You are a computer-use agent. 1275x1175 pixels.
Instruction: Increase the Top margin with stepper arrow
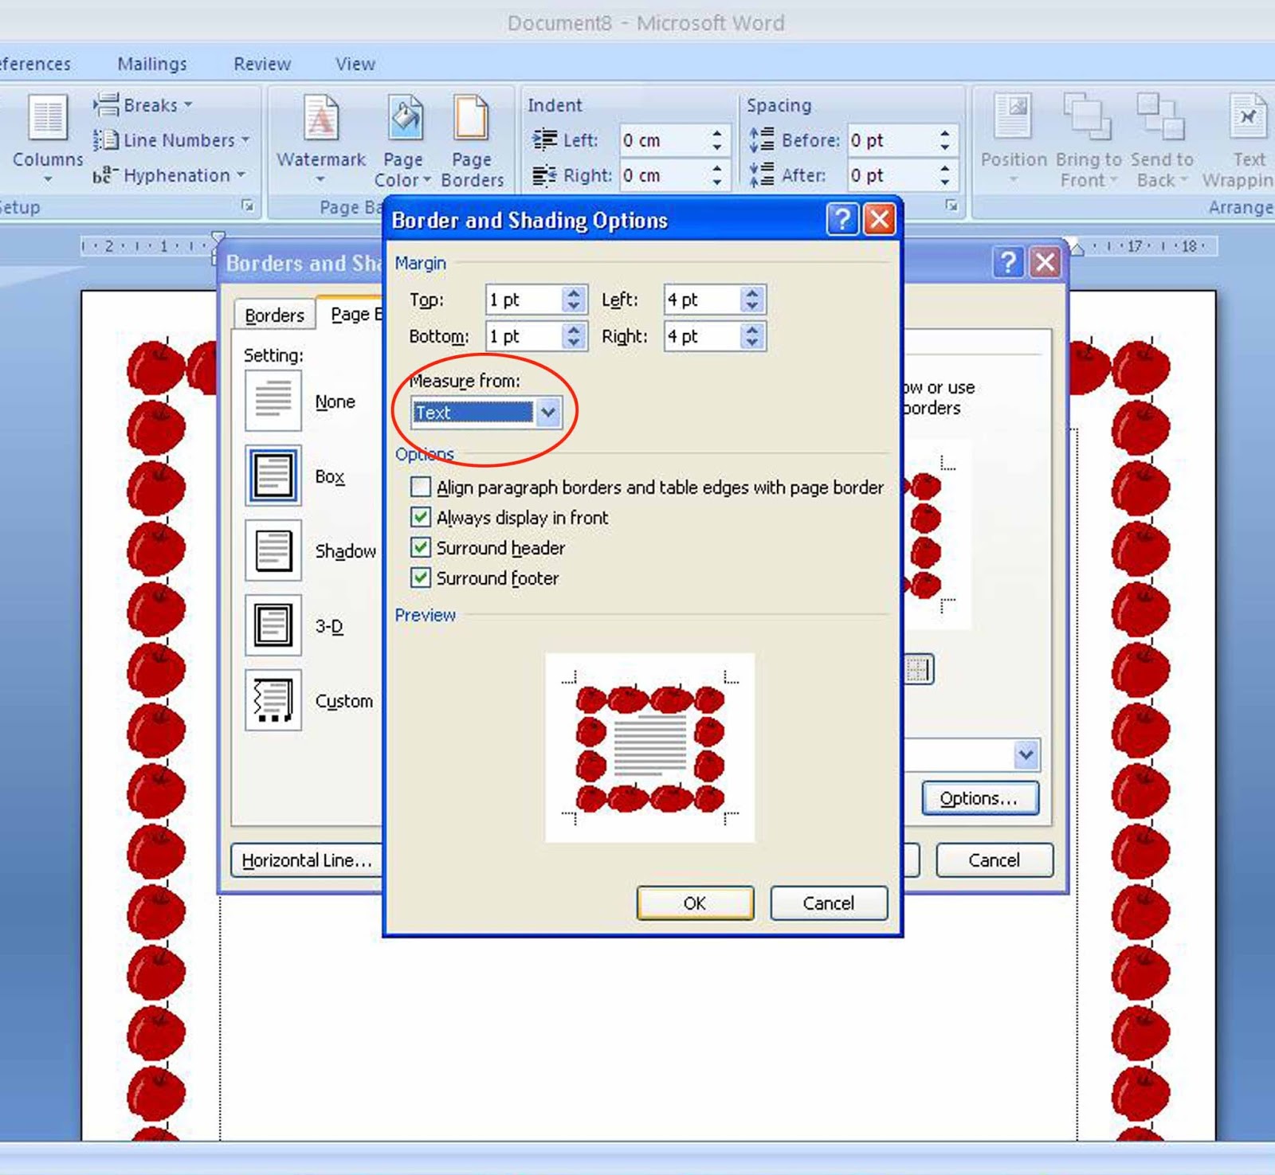(x=573, y=294)
